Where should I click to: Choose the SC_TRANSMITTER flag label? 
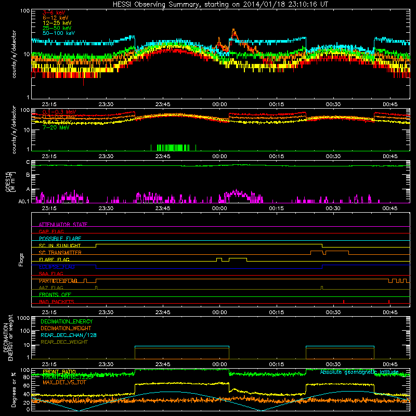pyautogui.click(x=60, y=252)
